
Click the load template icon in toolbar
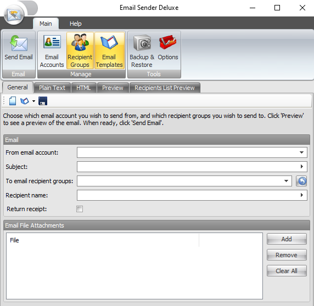tap(25, 101)
